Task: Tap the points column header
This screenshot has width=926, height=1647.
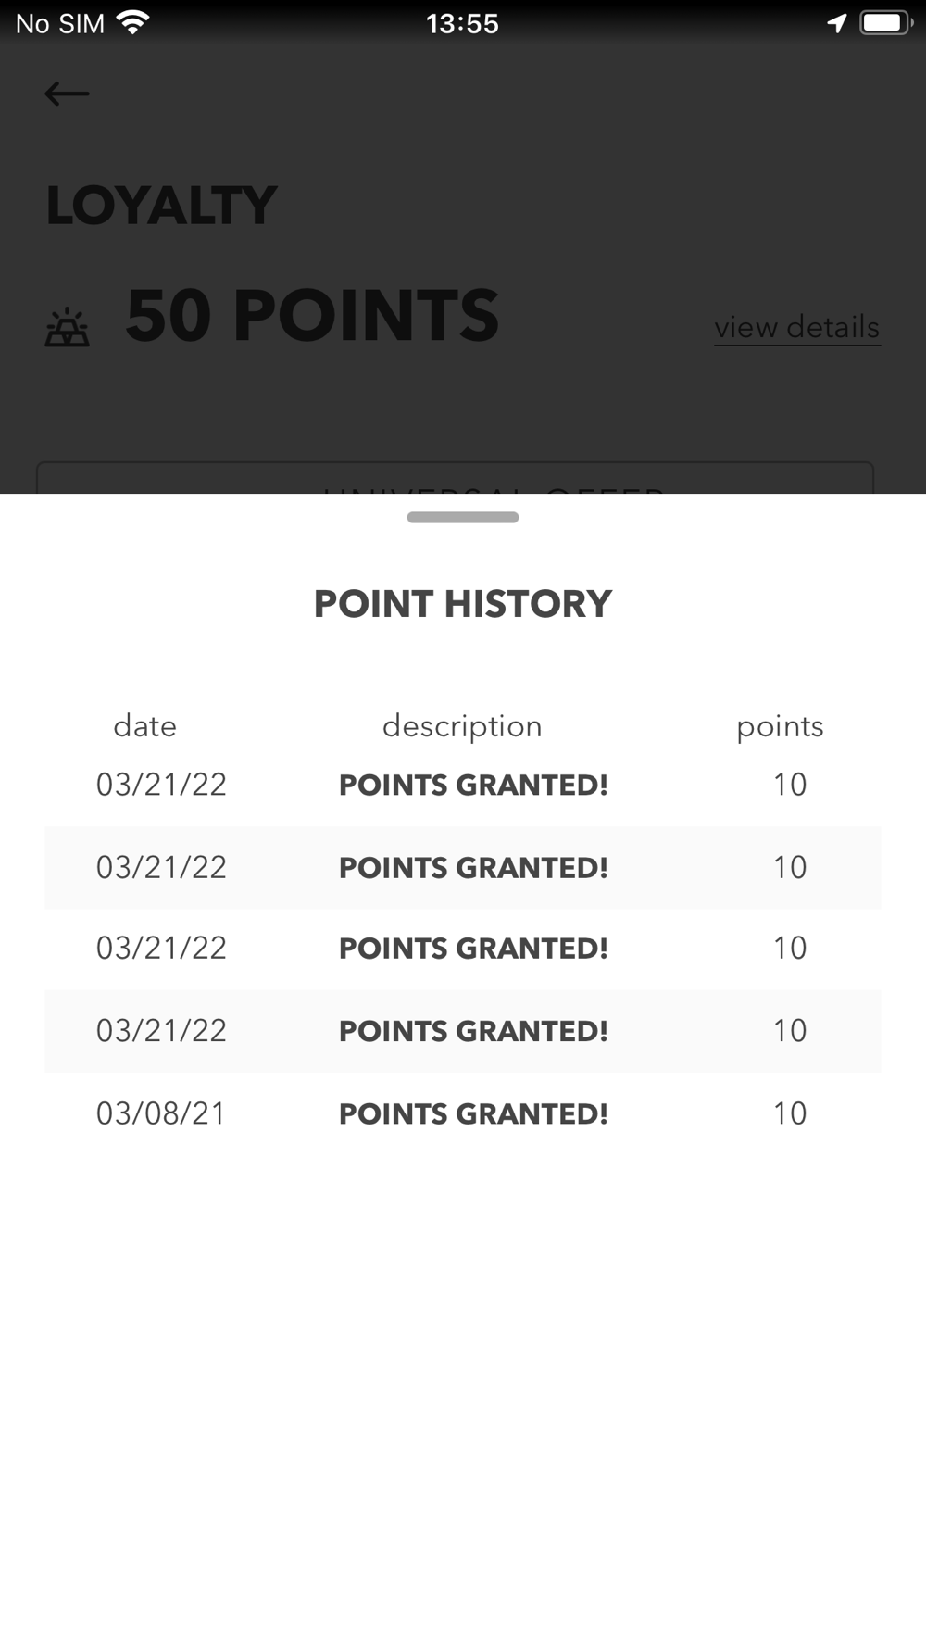Action: tap(780, 726)
